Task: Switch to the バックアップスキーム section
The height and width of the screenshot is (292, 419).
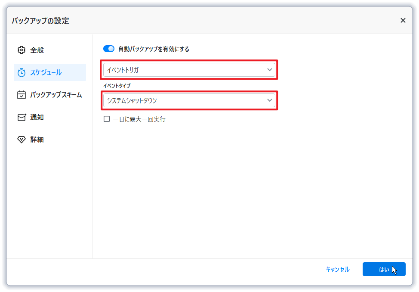Action: (x=56, y=95)
